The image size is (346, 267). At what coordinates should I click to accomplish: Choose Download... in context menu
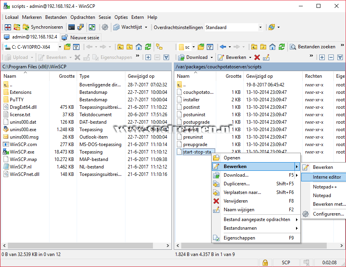pyautogui.click(x=256, y=175)
